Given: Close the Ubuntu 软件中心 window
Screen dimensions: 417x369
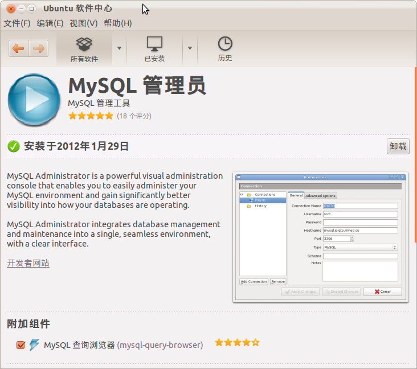Looking at the screenshot, I should (11, 9).
